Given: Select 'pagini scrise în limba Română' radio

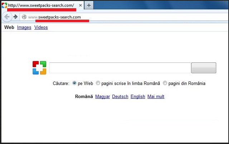Looking at the screenshot, I should (x=98, y=83).
